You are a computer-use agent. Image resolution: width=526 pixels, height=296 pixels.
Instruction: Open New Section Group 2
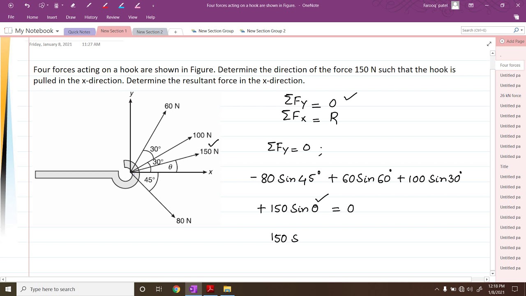pyautogui.click(x=263, y=31)
